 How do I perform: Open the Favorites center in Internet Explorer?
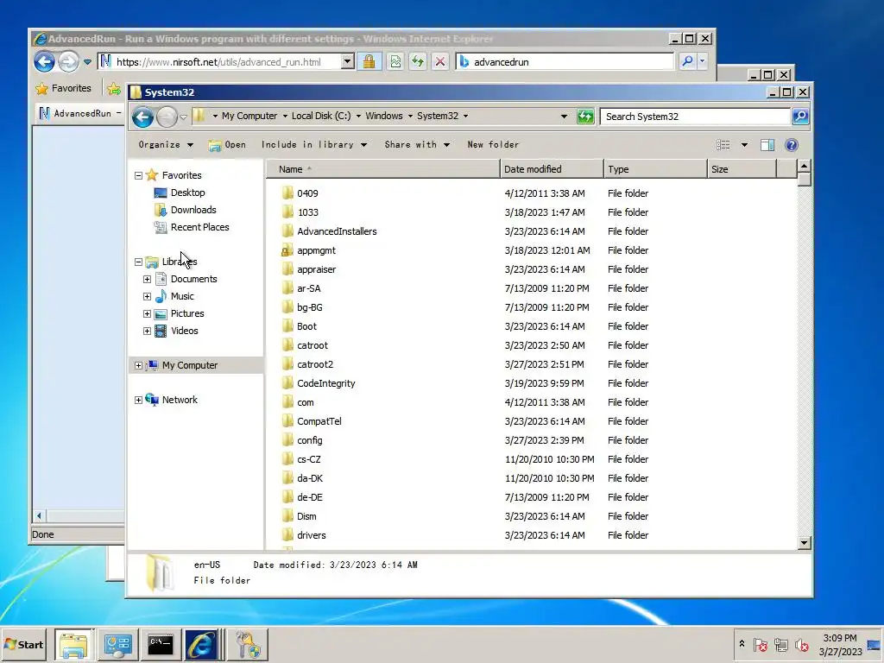click(63, 89)
